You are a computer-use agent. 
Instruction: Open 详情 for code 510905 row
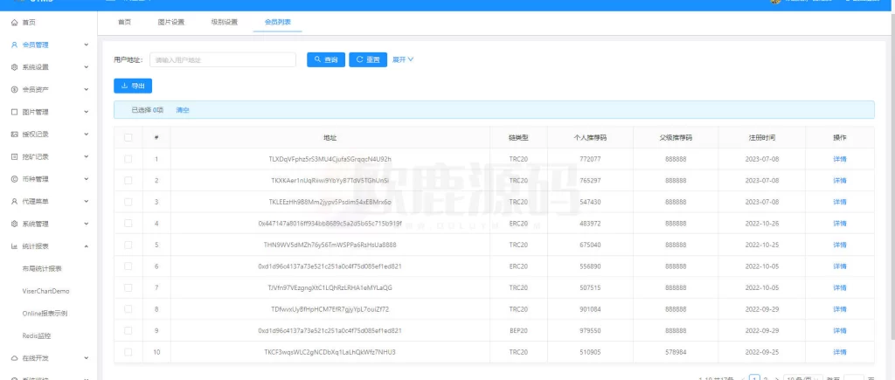(840, 352)
